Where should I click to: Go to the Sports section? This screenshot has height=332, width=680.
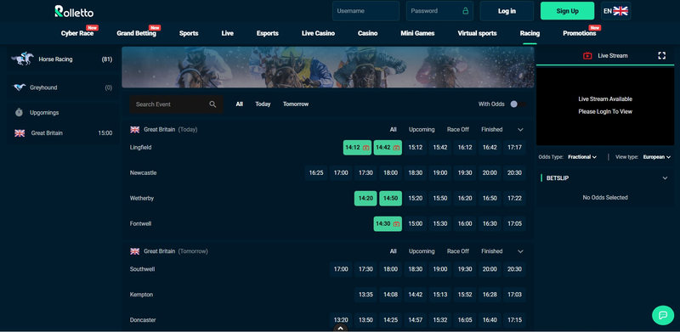point(189,33)
